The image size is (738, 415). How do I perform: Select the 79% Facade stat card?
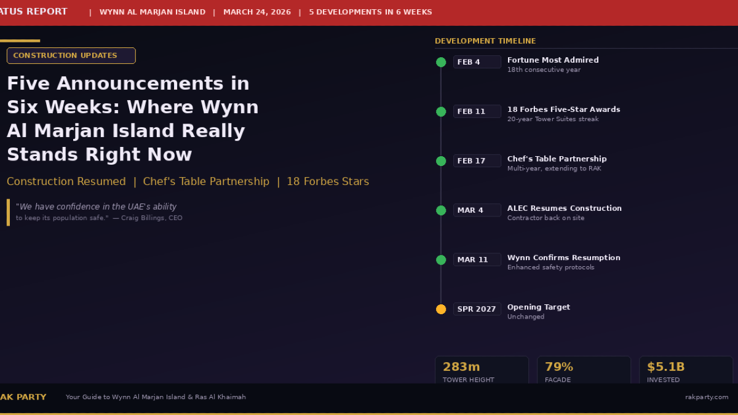tap(584, 371)
